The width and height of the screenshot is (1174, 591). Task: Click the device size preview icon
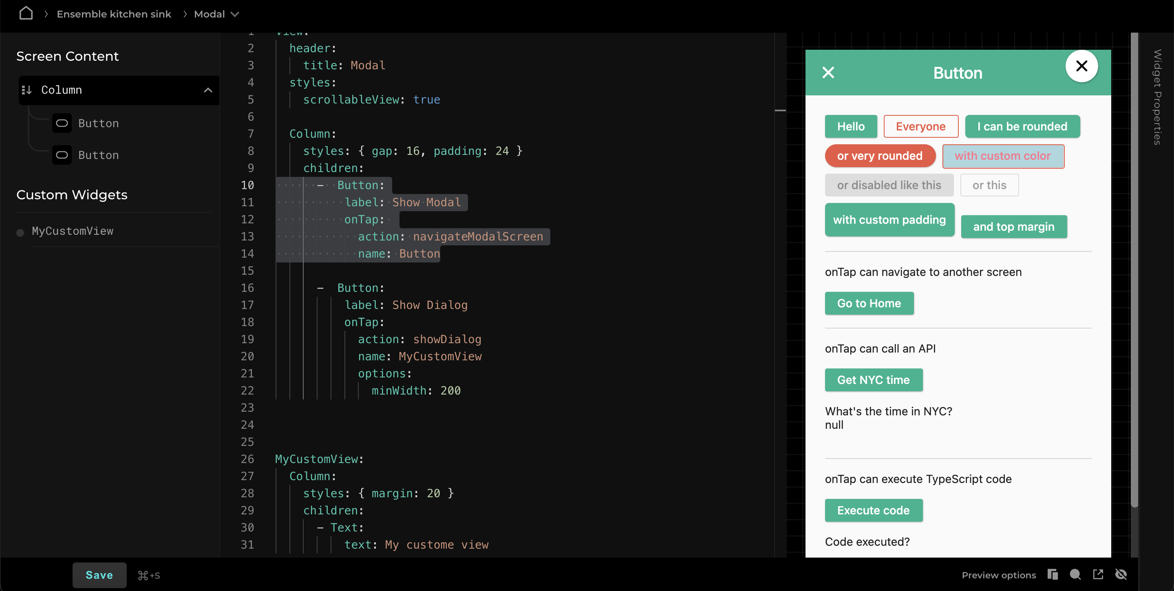point(1052,575)
